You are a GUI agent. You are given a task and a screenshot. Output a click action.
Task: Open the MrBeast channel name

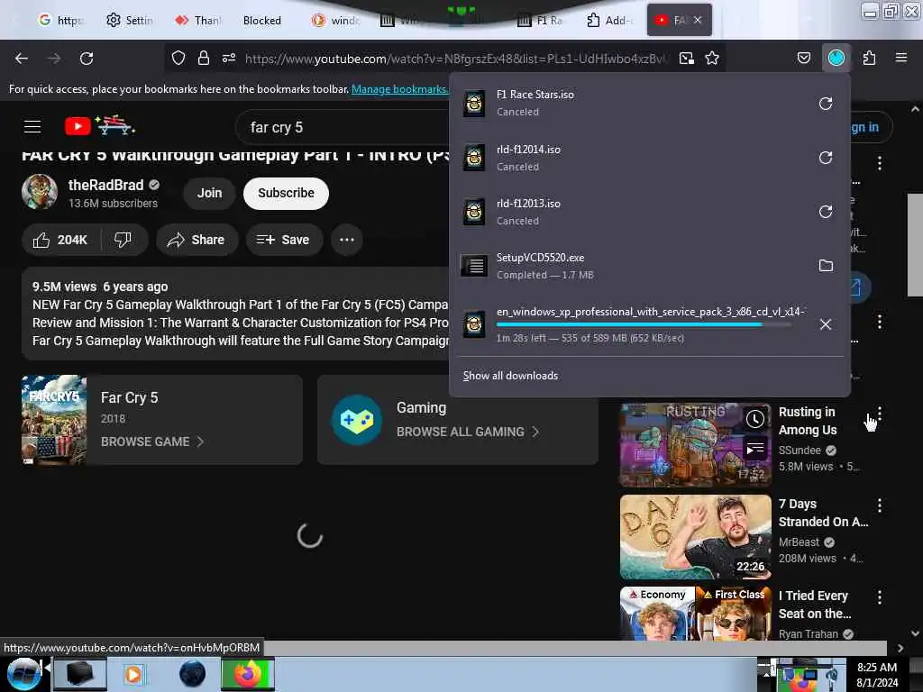pos(799,542)
